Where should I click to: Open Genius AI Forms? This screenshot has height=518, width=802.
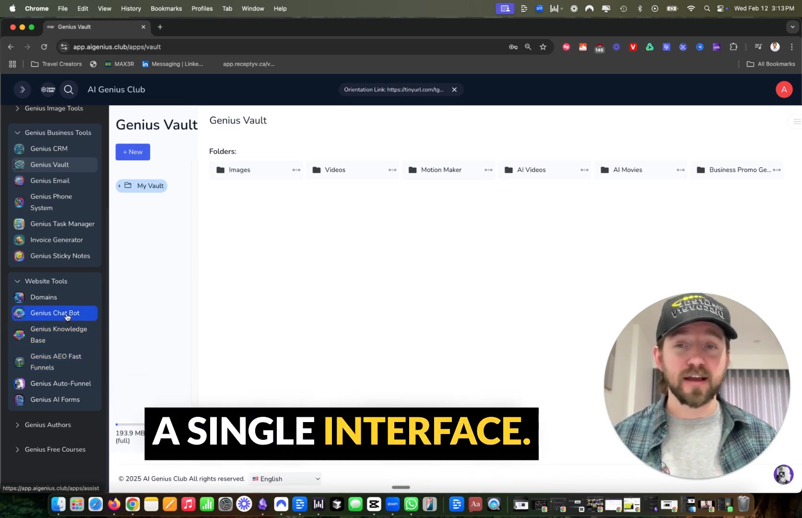click(x=55, y=400)
